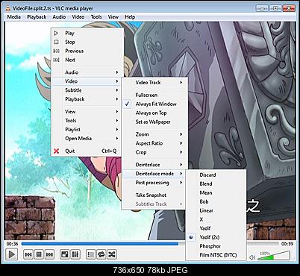Highlight the Deinterlace mode menu item
This screenshot has width=300, height=276.
tap(154, 174)
